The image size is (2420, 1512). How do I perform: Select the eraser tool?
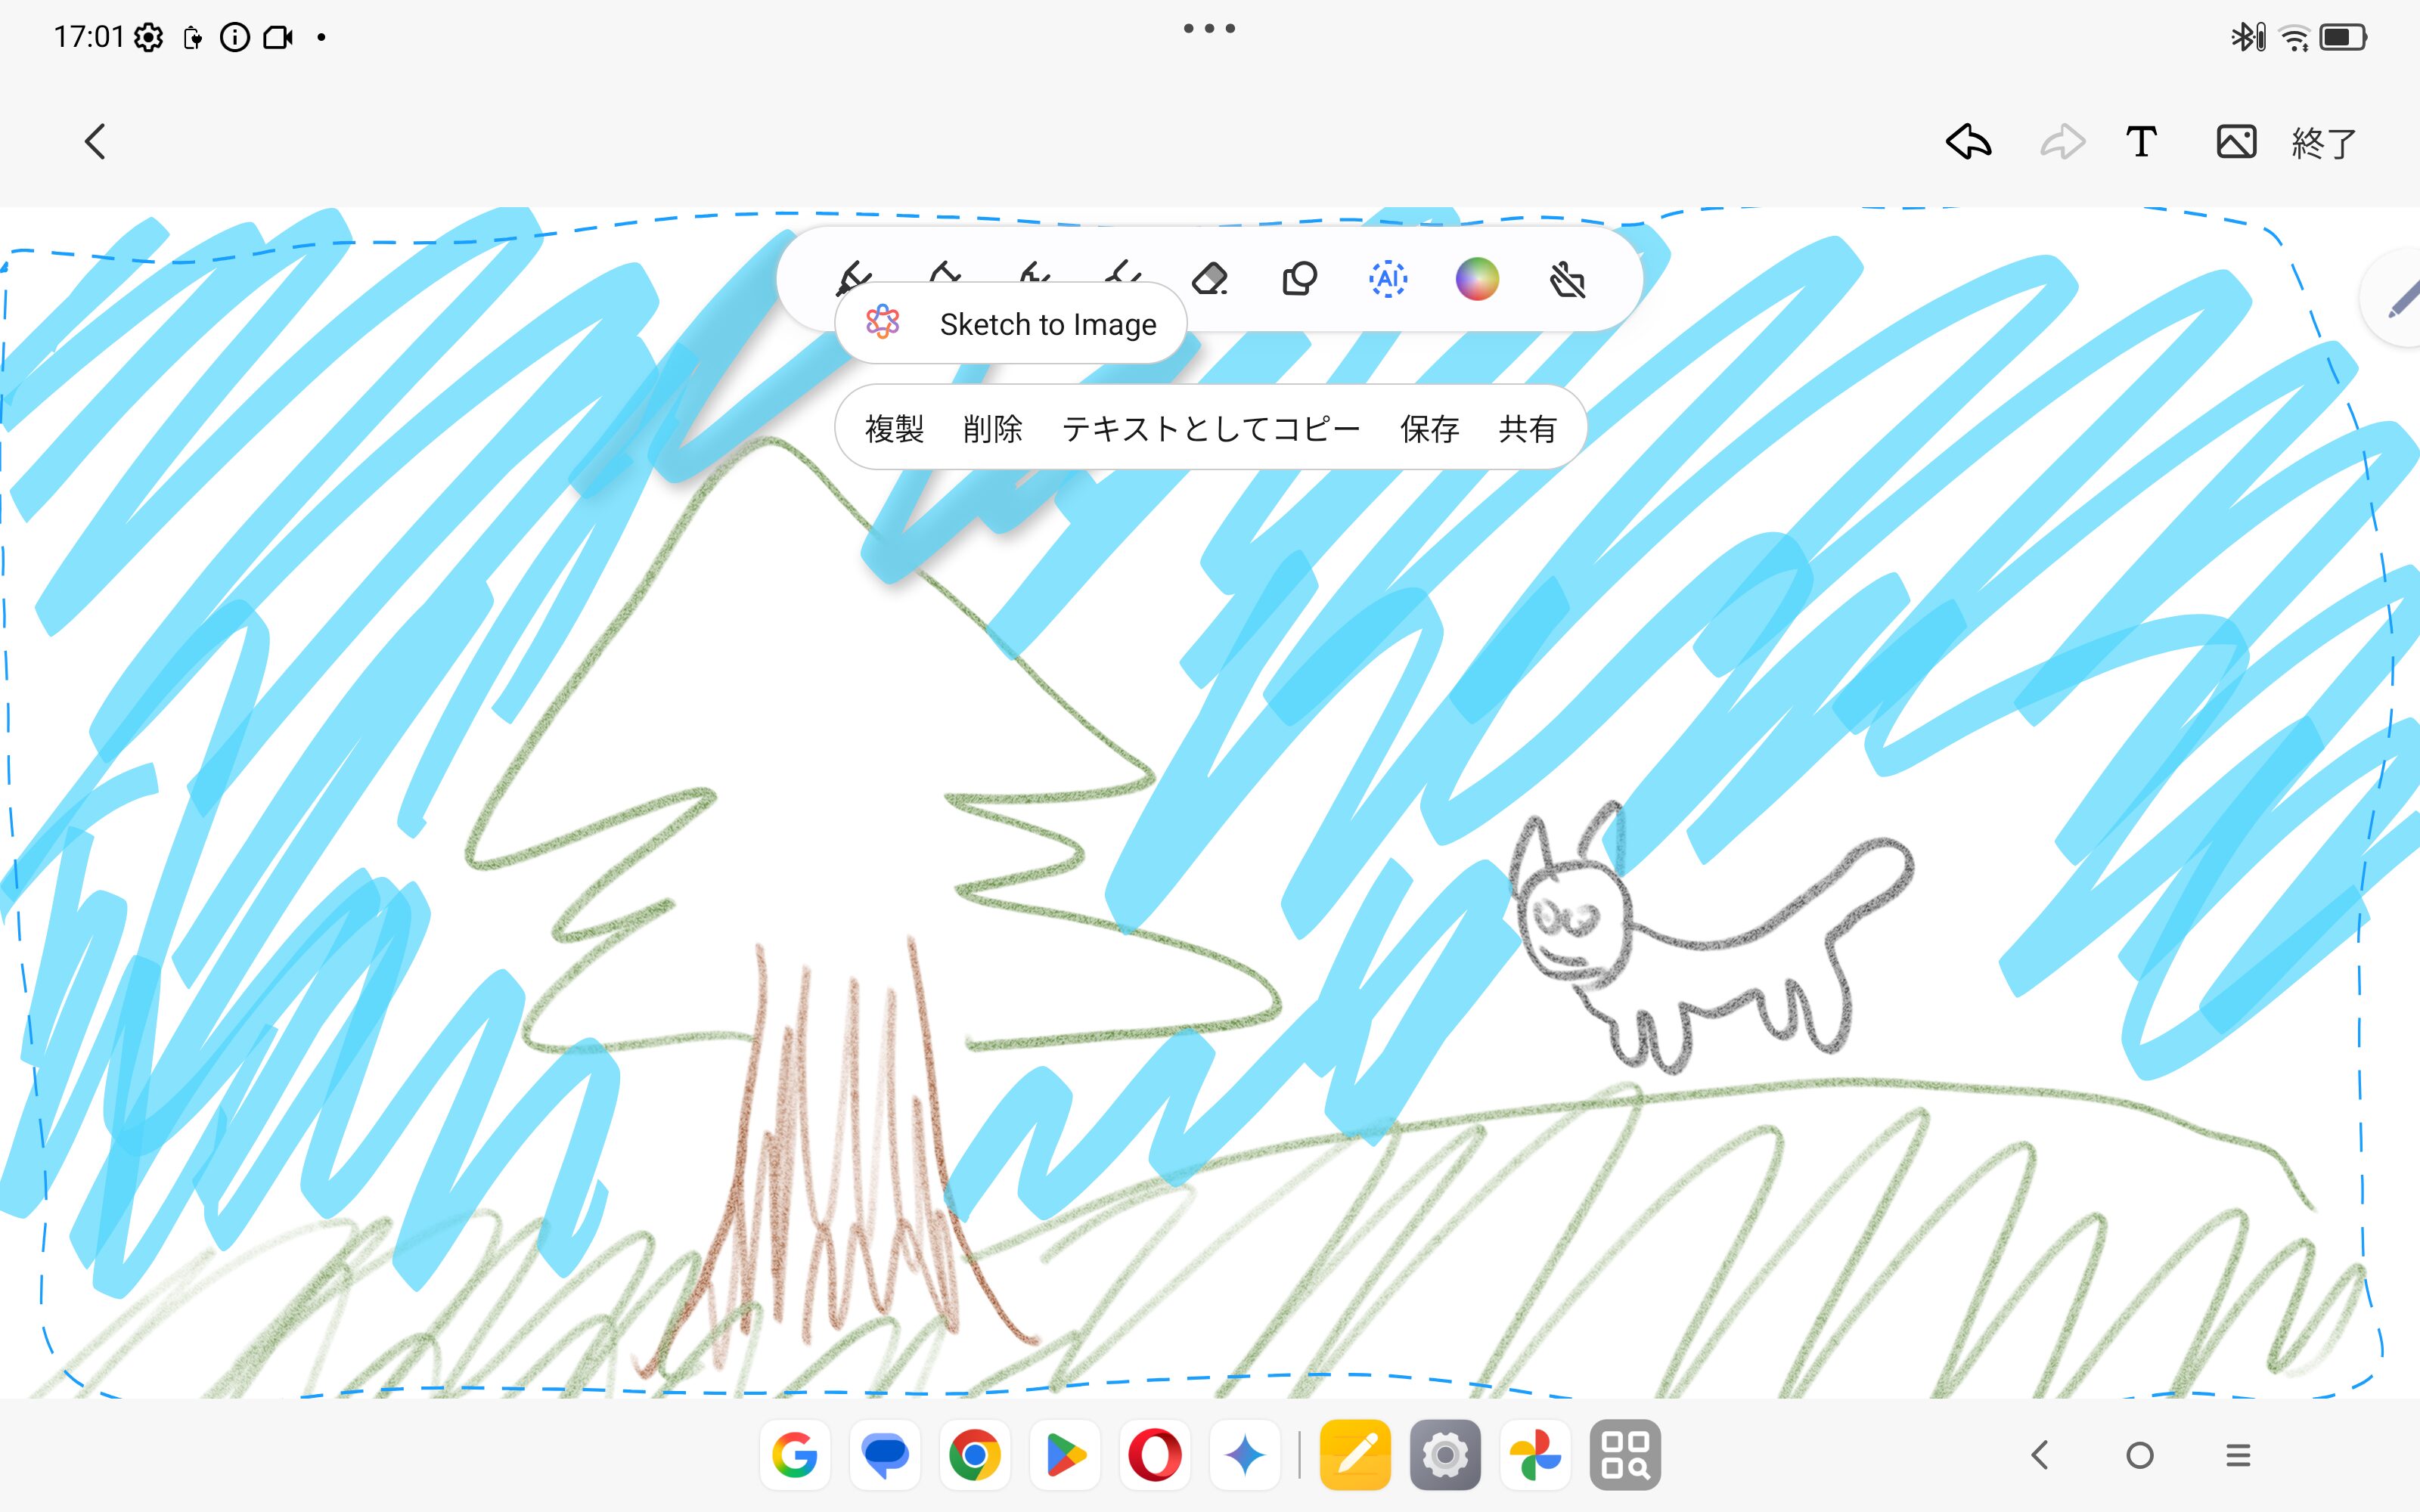(x=1210, y=279)
